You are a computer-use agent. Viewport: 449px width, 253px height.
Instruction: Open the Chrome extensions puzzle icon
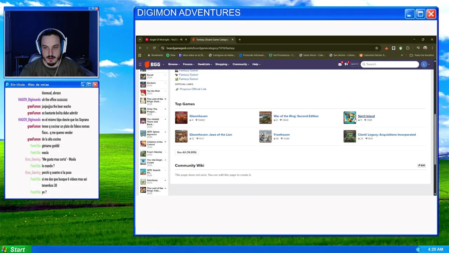[x=408, y=48]
